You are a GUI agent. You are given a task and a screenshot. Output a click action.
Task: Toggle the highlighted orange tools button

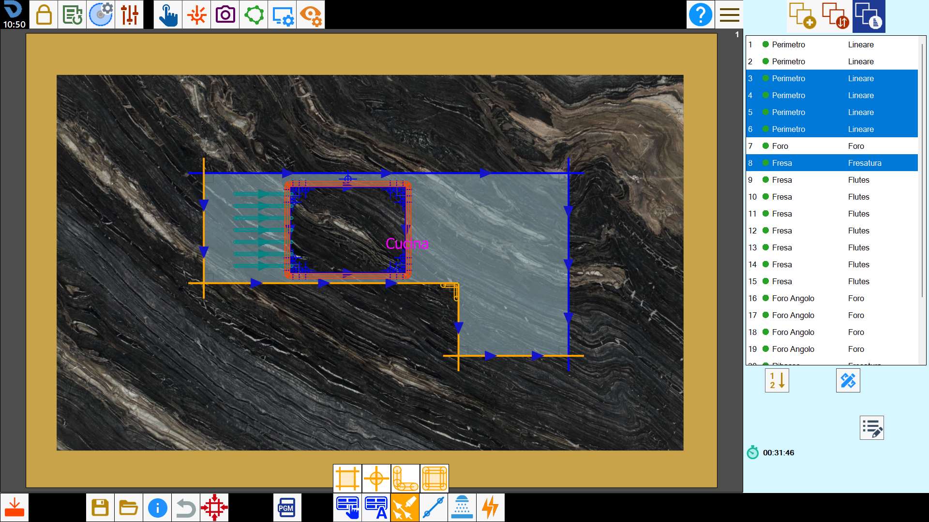(x=405, y=507)
